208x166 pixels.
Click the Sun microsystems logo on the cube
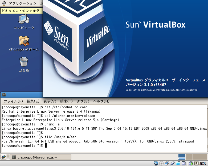[57, 36]
